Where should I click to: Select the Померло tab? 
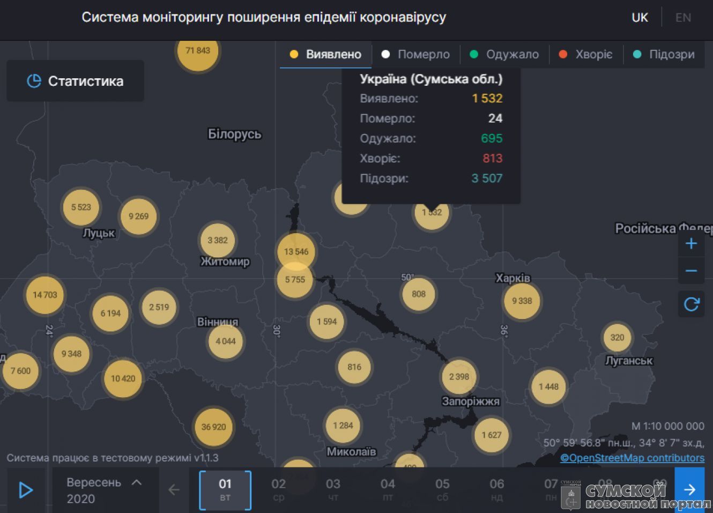[x=416, y=54]
